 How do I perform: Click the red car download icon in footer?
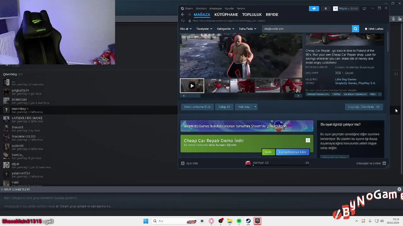pyautogui.click(x=248, y=163)
